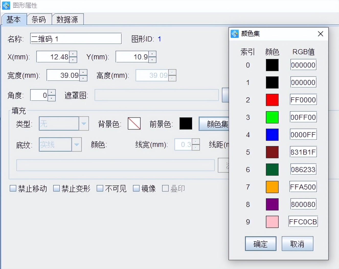The image size is (339, 269).
Task: Select the pink FFC0CB swatch at index 9
Action: point(272,222)
